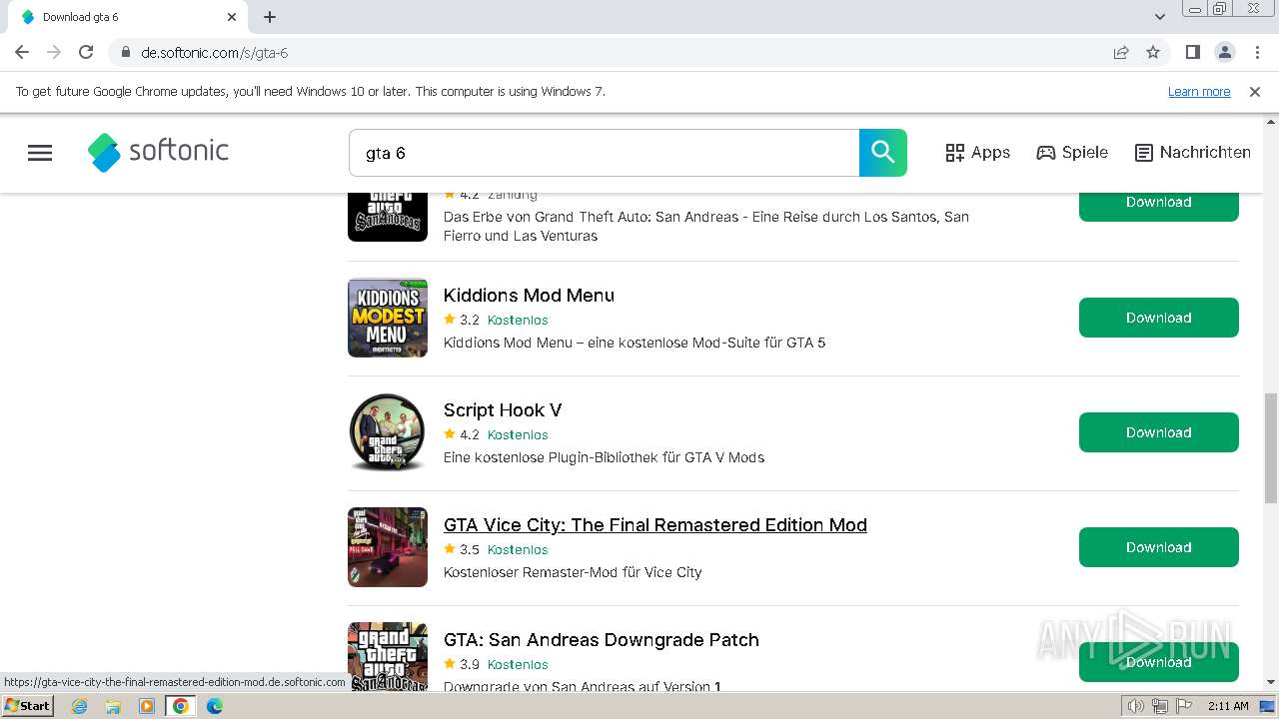This screenshot has width=1279, height=719.
Task: Click Kostenlos label under Script Hook V
Action: [x=518, y=435]
